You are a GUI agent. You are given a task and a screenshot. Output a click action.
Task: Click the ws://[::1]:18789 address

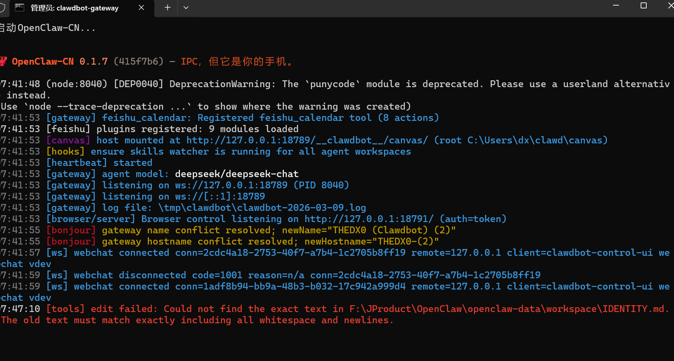tap(220, 196)
